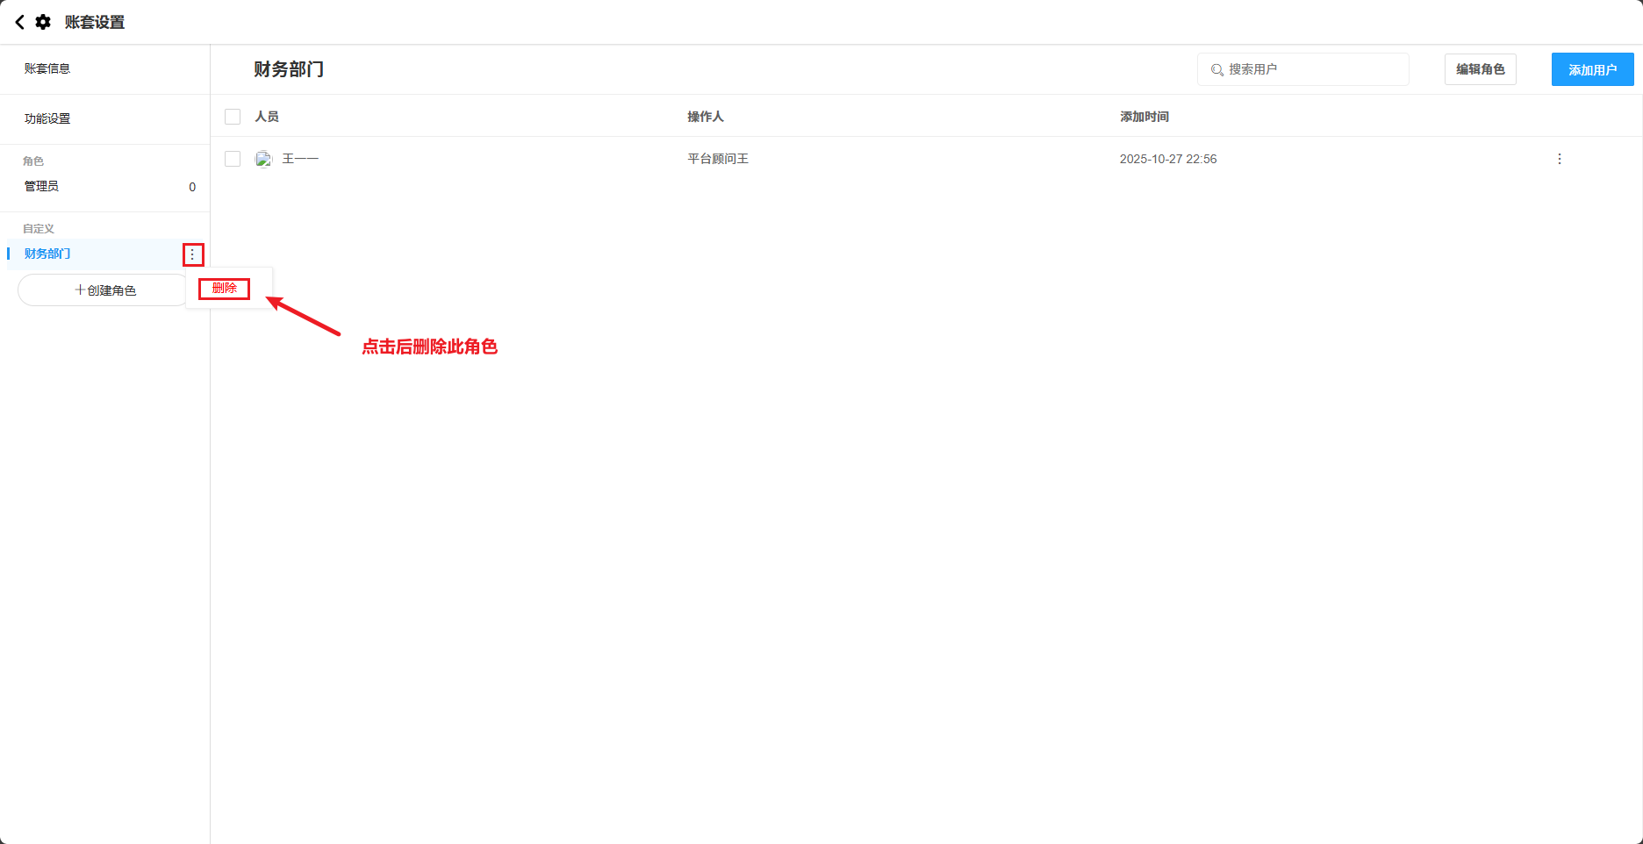Image resolution: width=1643 pixels, height=844 pixels.
Task: Select 删除 from the popup menu
Action: 225,289
